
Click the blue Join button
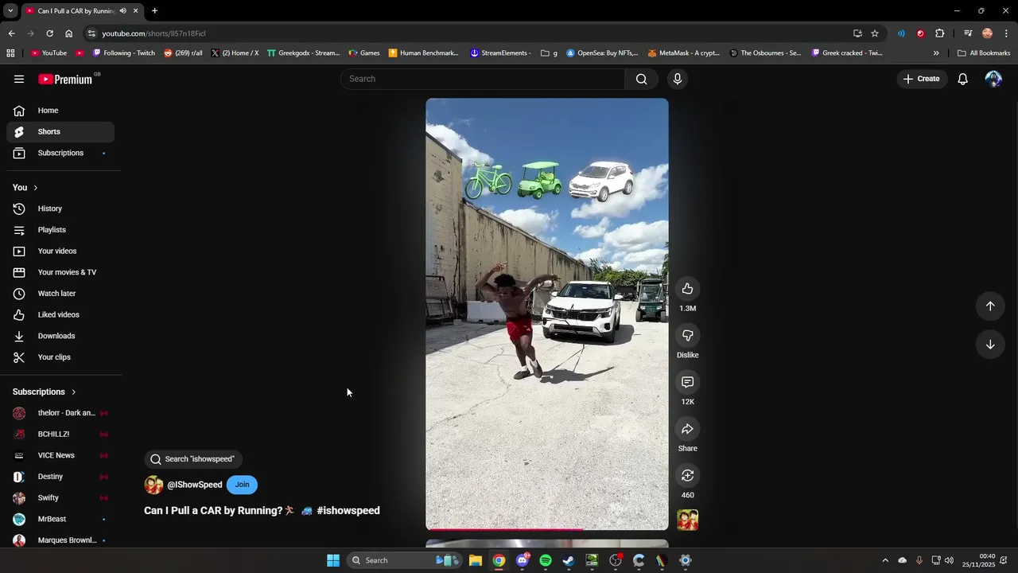242,485
